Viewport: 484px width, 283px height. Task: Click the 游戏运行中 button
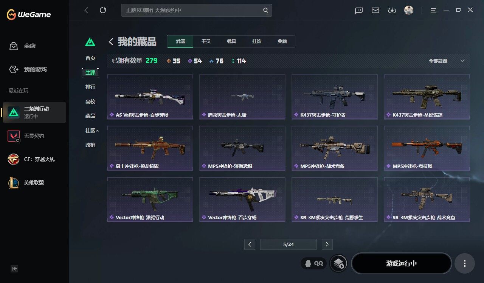click(x=402, y=263)
